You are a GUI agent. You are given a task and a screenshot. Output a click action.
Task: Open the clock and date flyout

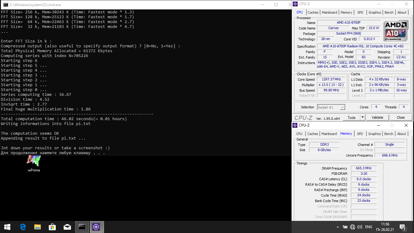point(385,227)
